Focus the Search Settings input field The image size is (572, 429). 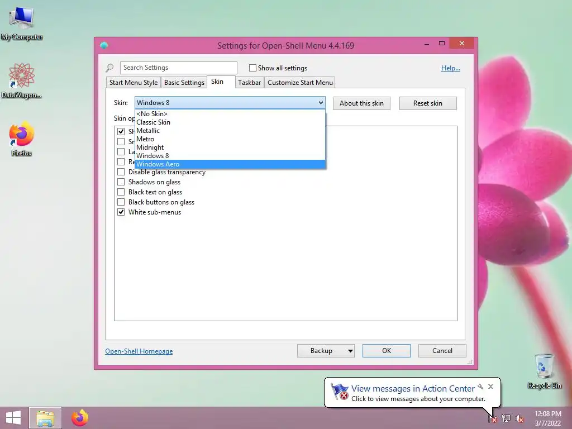pyautogui.click(x=178, y=68)
